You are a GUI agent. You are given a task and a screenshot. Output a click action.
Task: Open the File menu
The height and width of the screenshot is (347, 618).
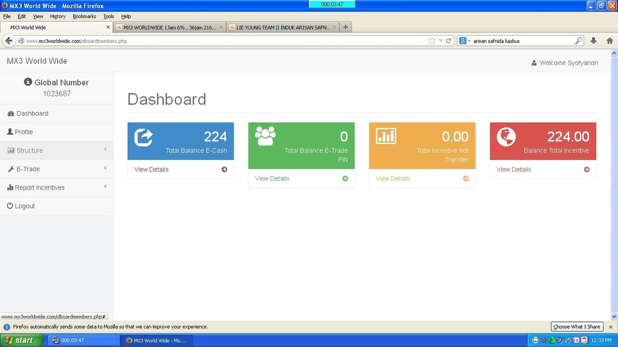click(x=7, y=16)
